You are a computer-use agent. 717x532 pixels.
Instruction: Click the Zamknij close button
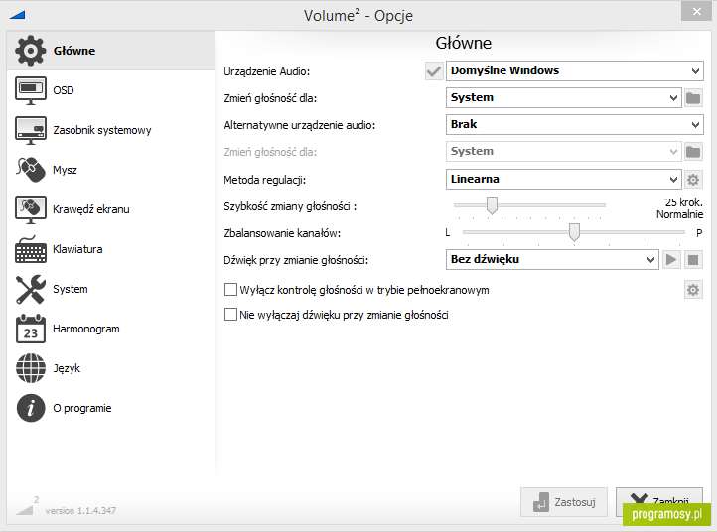pos(659,501)
